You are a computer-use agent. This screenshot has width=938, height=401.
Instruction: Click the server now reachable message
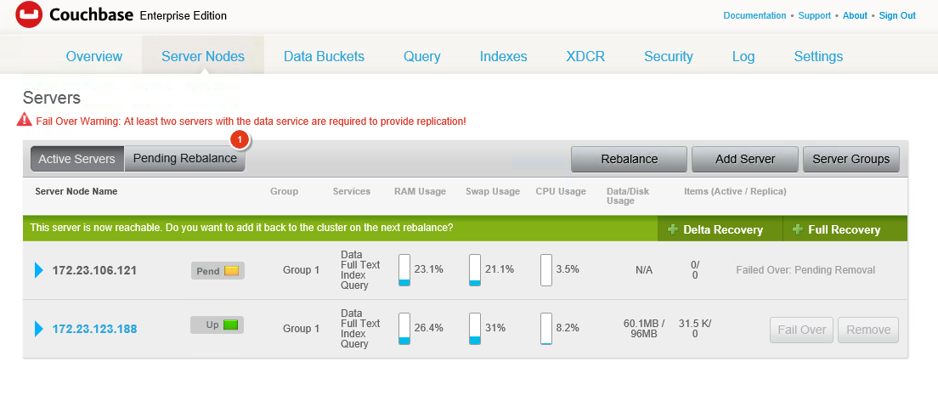[241, 228]
